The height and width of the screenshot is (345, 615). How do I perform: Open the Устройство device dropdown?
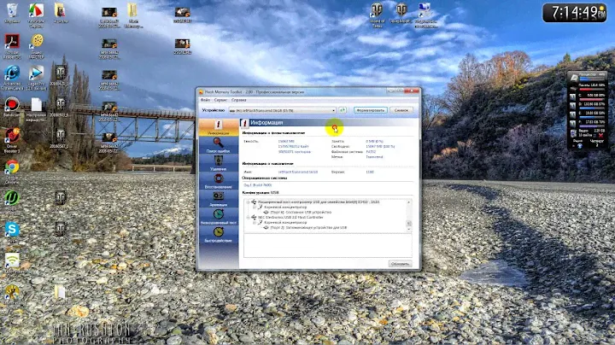[334, 110]
